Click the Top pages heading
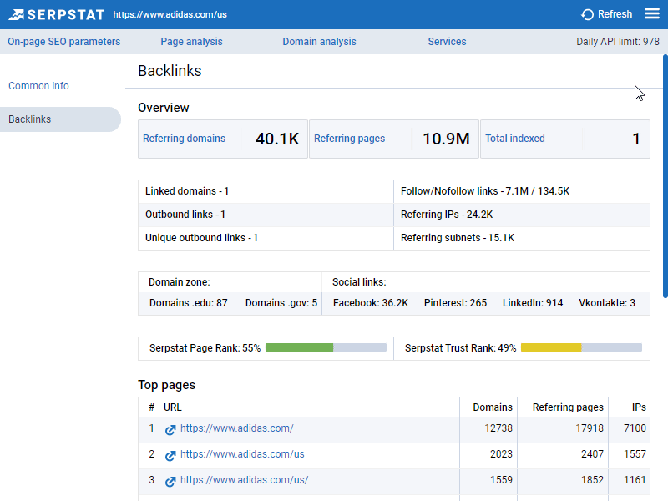 [x=166, y=385]
